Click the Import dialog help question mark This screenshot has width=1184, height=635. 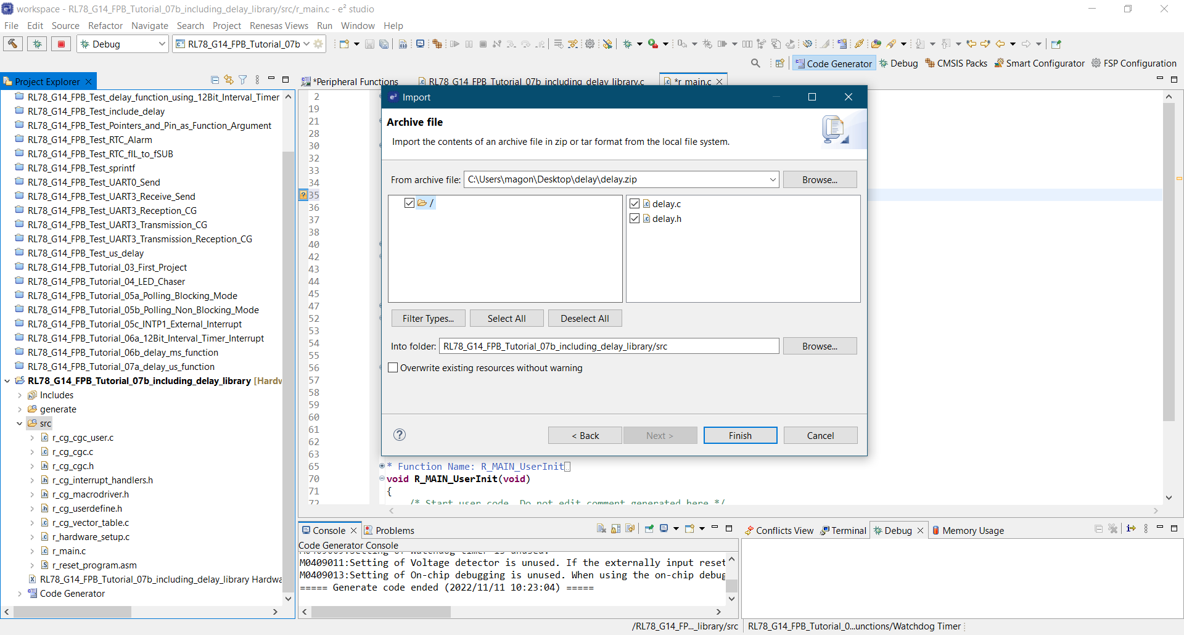click(x=400, y=435)
